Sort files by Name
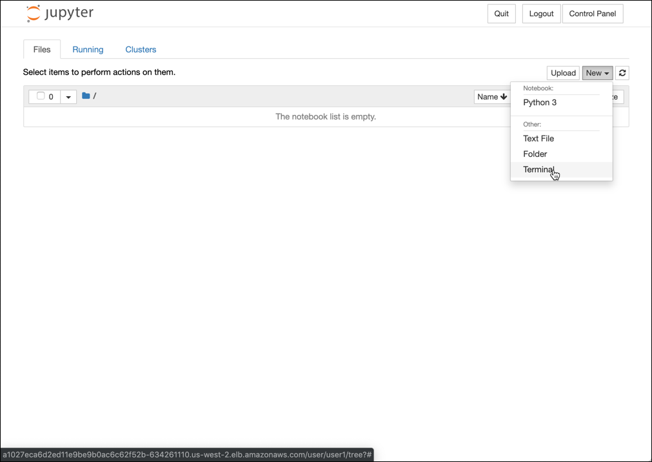The height and width of the screenshot is (462, 652). 491,97
